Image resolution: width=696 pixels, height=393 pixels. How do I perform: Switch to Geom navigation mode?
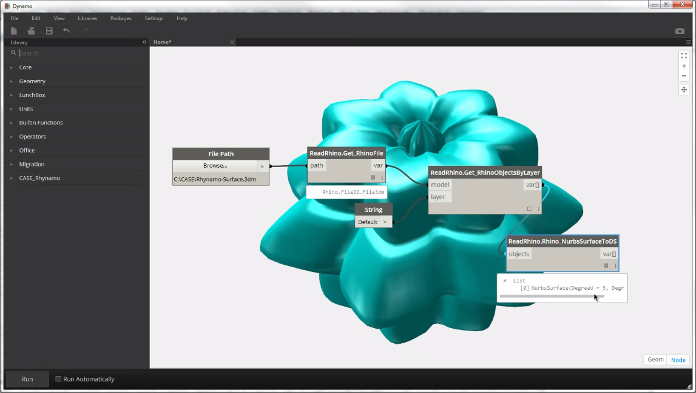point(655,360)
